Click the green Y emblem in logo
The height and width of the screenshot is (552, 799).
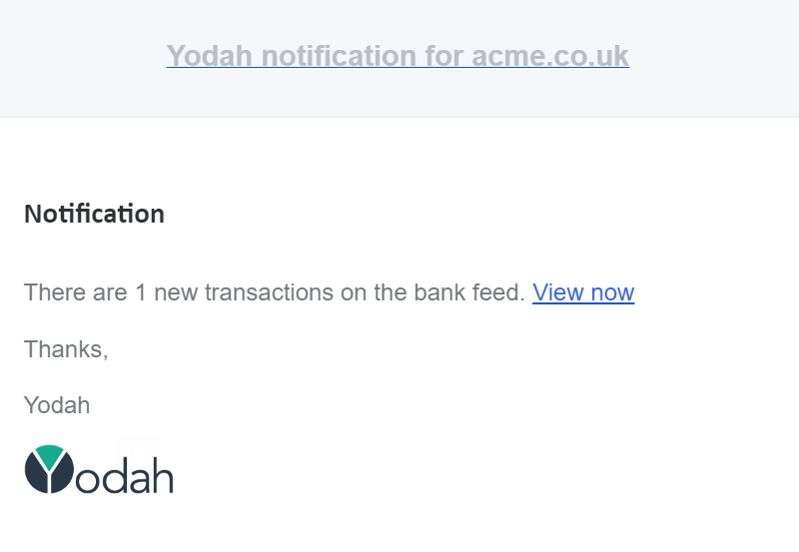[x=49, y=457]
